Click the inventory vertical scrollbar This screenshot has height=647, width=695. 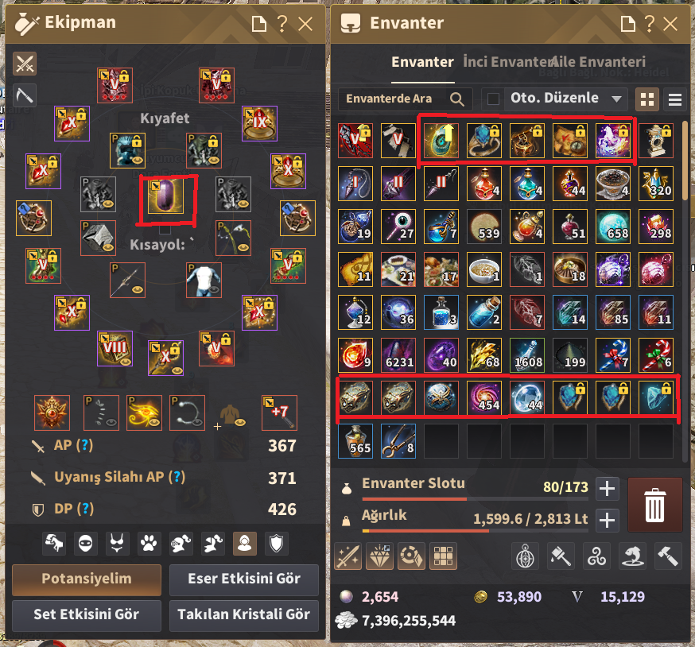click(x=686, y=162)
